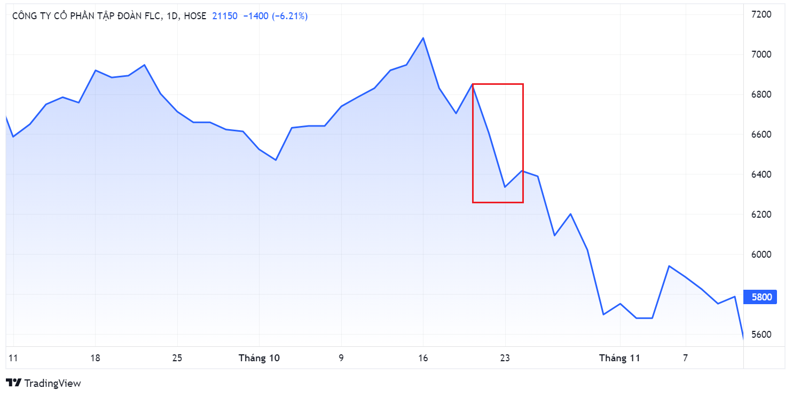Screen dimensions: 793x397
Task: Open the TradingView text link
Action: [53, 383]
